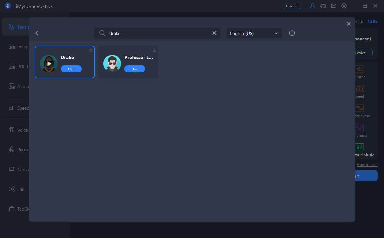Focus the voice search field
The image size is (384, 238).
(157, 33)
